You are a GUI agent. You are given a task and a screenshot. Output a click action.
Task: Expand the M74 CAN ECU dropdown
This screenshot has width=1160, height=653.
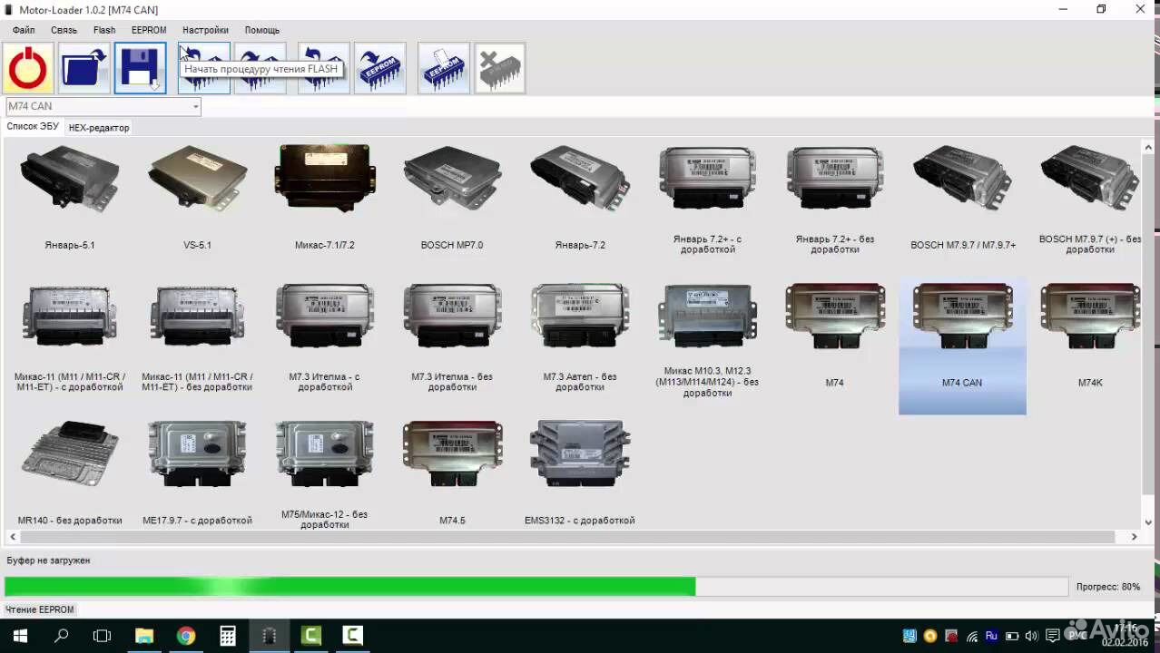(x=195, y=107)
